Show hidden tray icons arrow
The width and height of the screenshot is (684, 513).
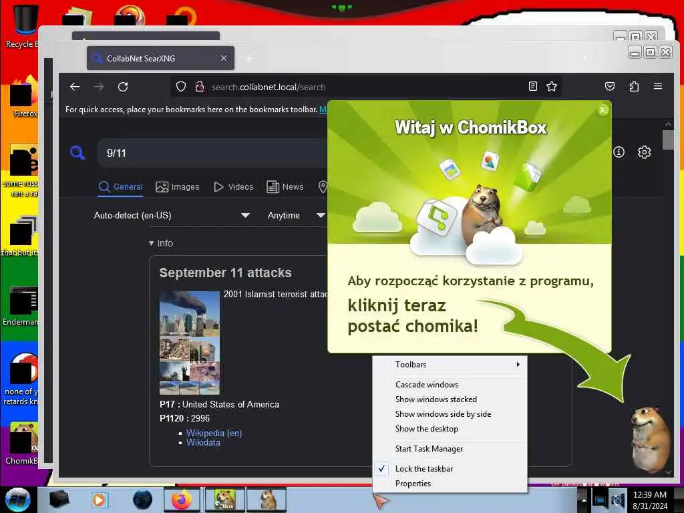tap(584, 500)
